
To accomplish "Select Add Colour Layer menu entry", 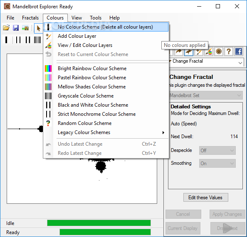I will point(106,36).
